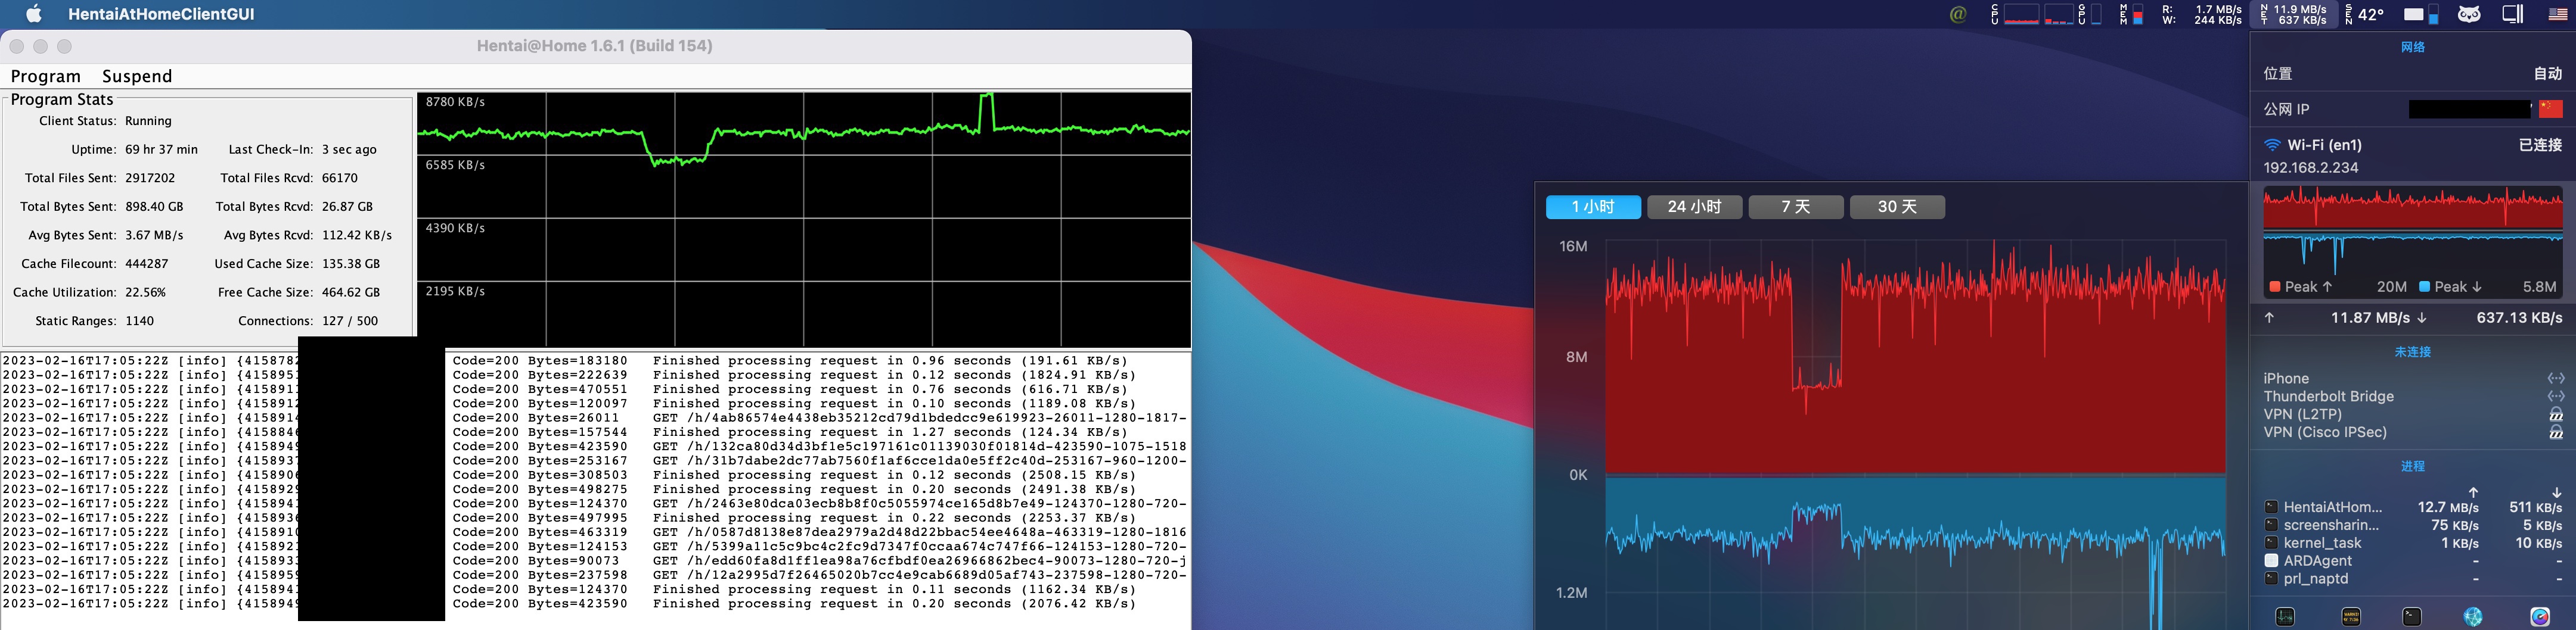Screen dimensions: 2576x630
Task: Click the Total Bytes Sent value 898.40 GB
Action: pyautogui.click(x=154, y=207)
